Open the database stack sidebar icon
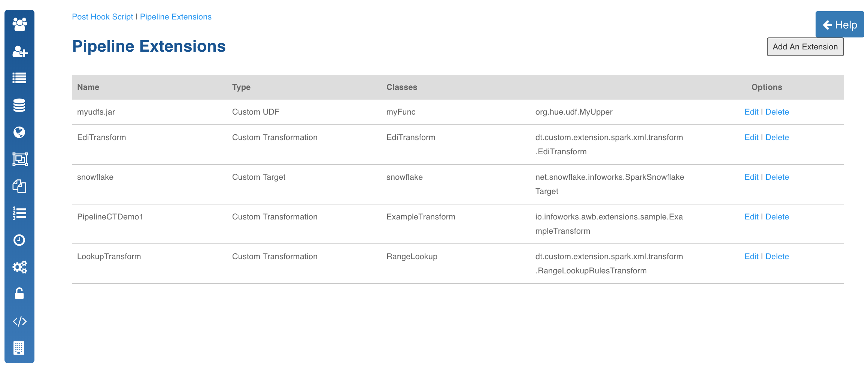 click(x=19, y=105)
